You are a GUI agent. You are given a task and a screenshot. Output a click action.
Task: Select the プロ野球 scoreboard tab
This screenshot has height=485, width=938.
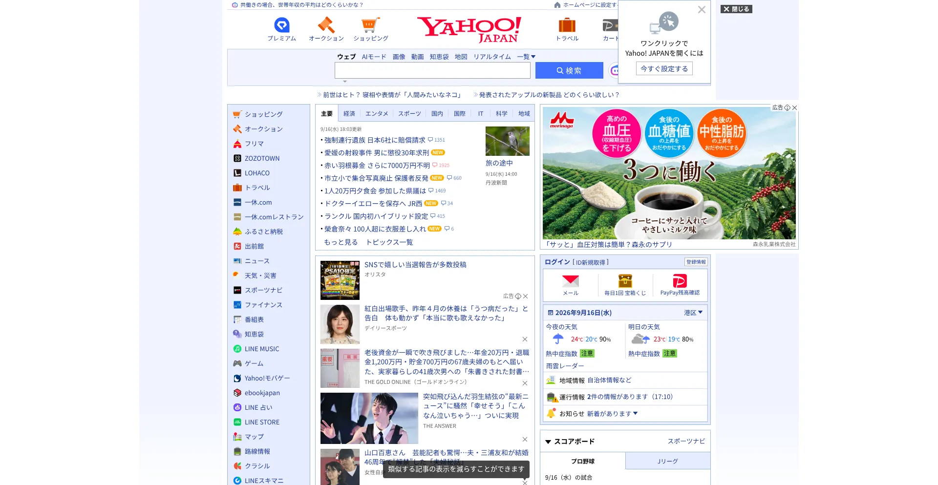(583, 461)
